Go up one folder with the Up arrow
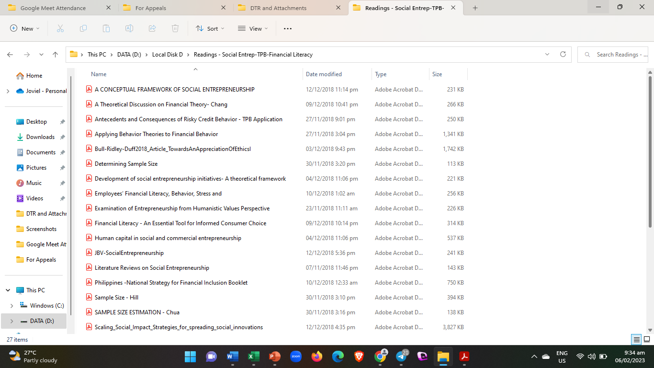The width and height of the screenshot is (654, 368). click(56, 55)
